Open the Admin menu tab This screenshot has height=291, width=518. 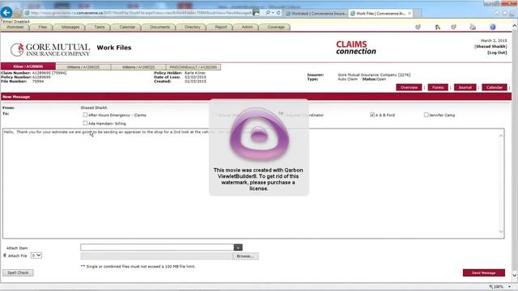(247, 27)
